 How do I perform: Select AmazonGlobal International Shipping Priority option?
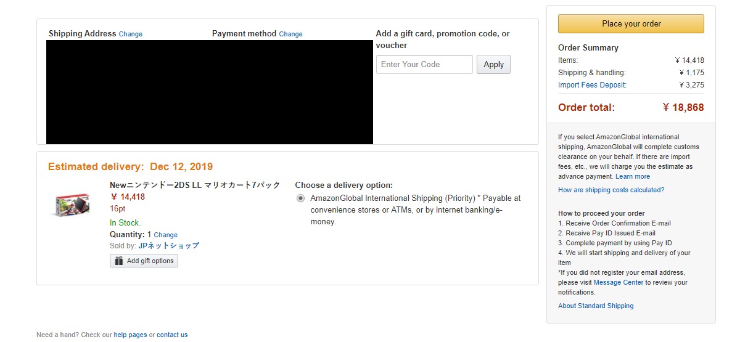coord(301,198)
